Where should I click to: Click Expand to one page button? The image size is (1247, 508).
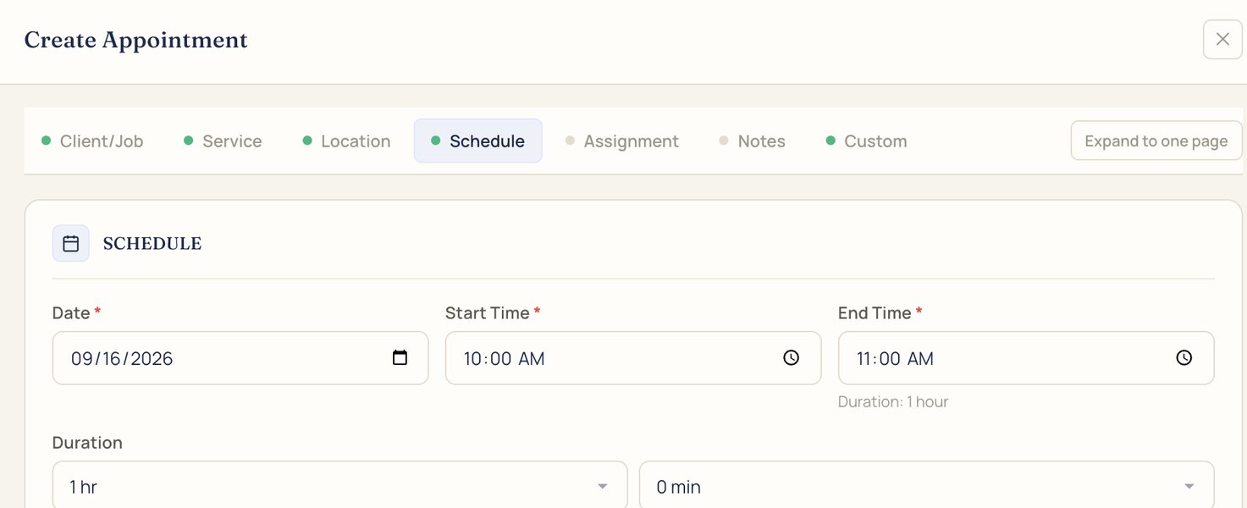tap(1156, 141)
